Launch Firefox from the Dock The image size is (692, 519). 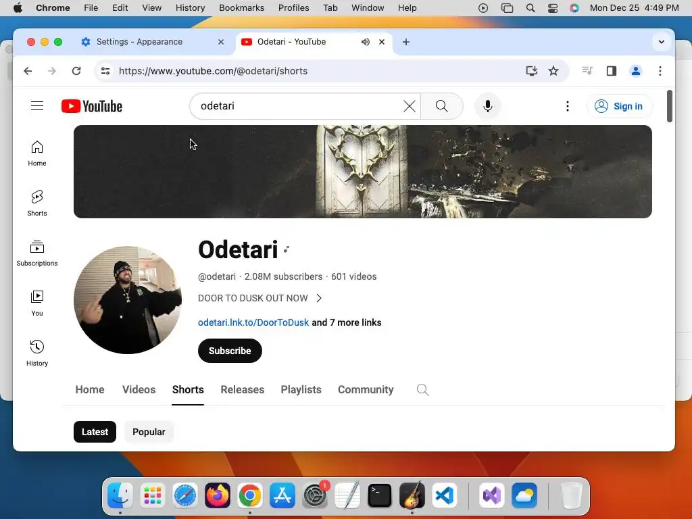[x=217, y=495]
